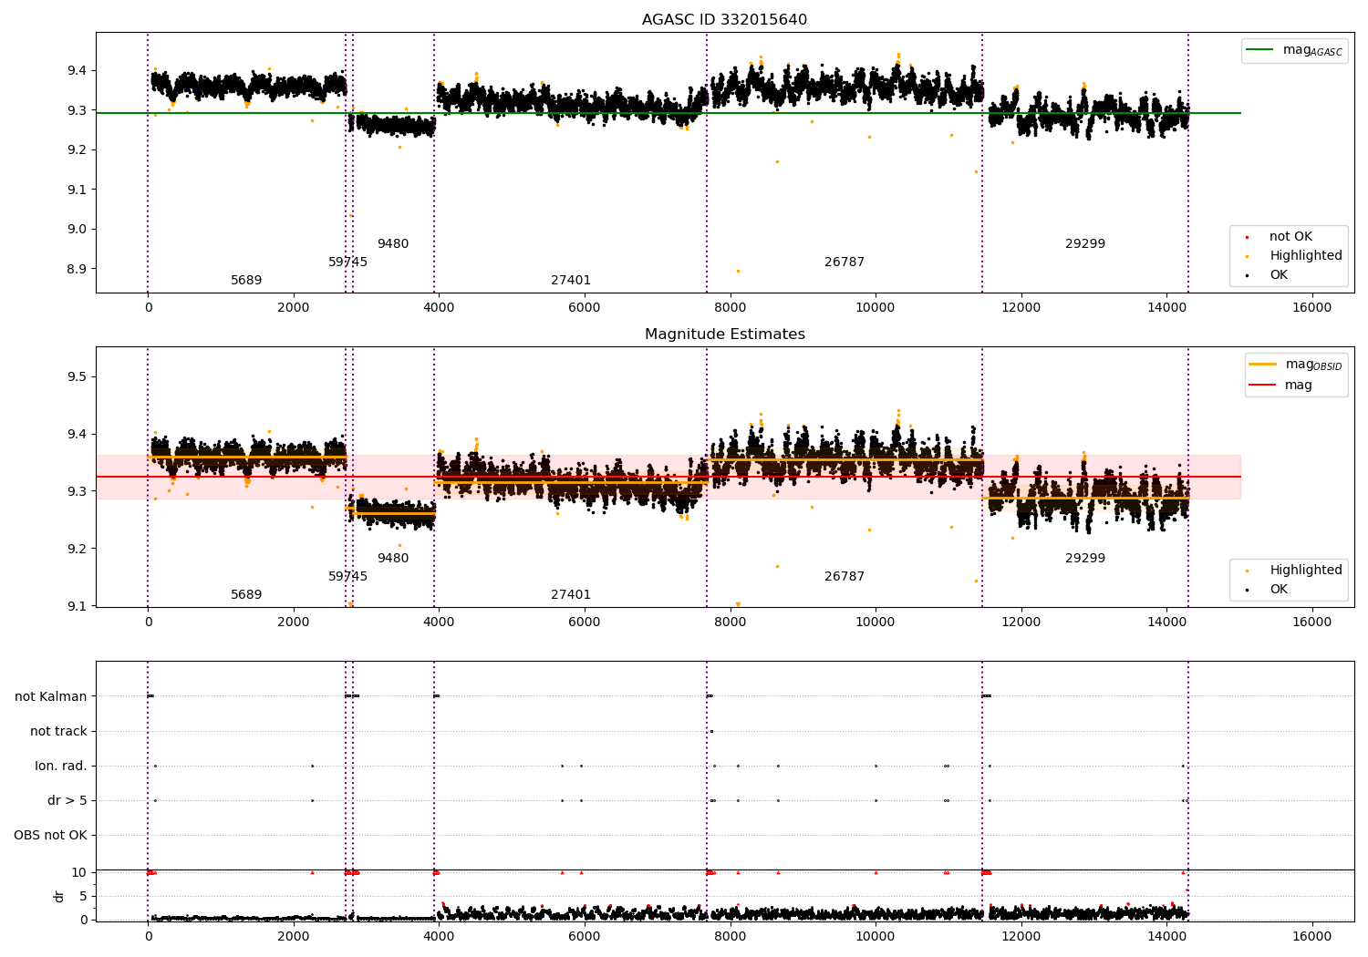Click the rotated 'dr' y-axis label
This screenshot has height=957, width=1368.
pyautogui.click(x=59, y=896)
